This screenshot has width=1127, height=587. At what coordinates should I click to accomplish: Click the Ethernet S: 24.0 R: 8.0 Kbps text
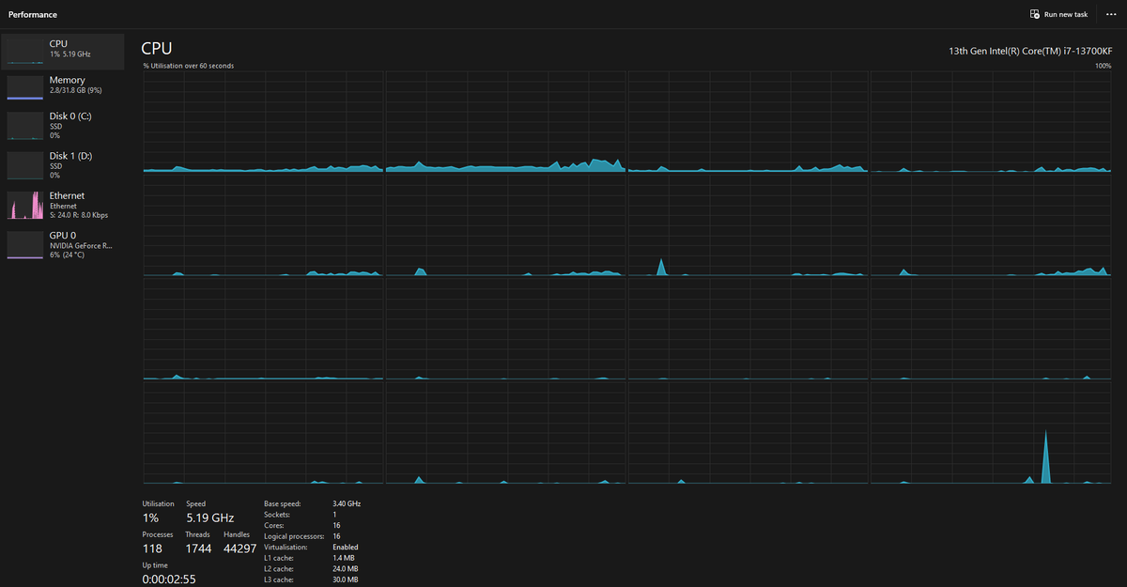[79, 215]
